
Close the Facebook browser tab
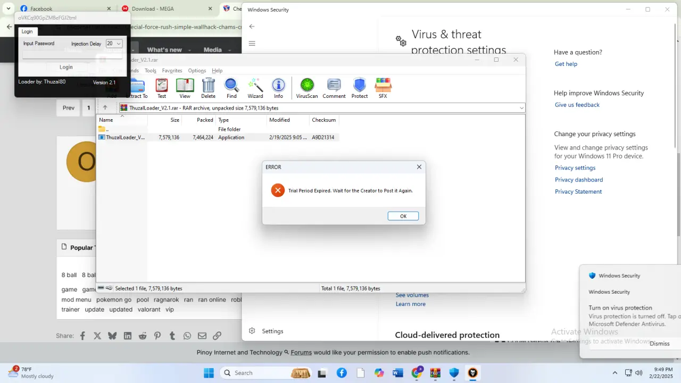point(109,9)
